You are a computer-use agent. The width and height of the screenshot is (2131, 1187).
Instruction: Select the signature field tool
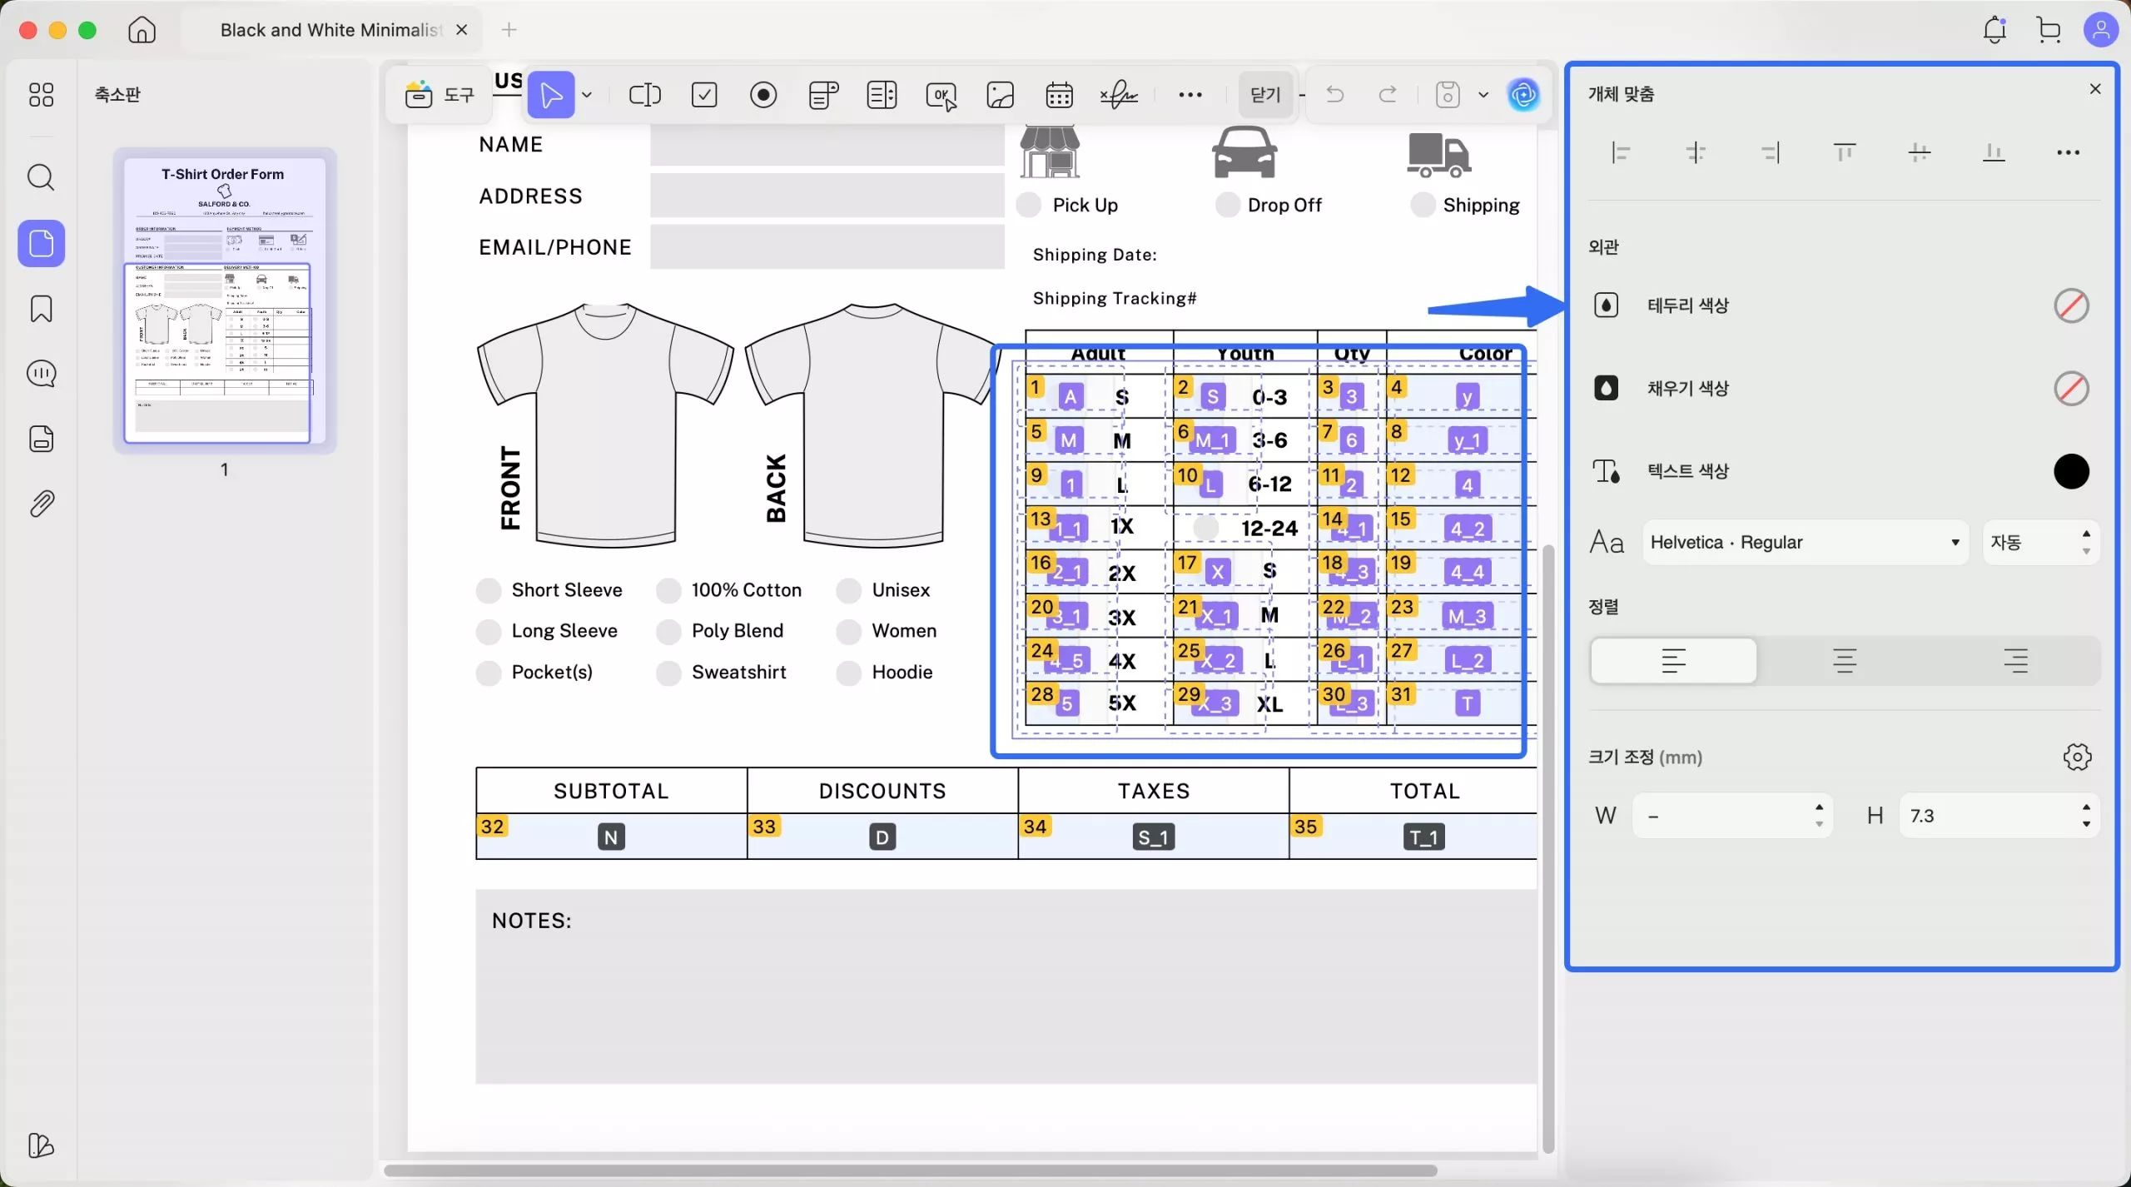coord(1119,95)
